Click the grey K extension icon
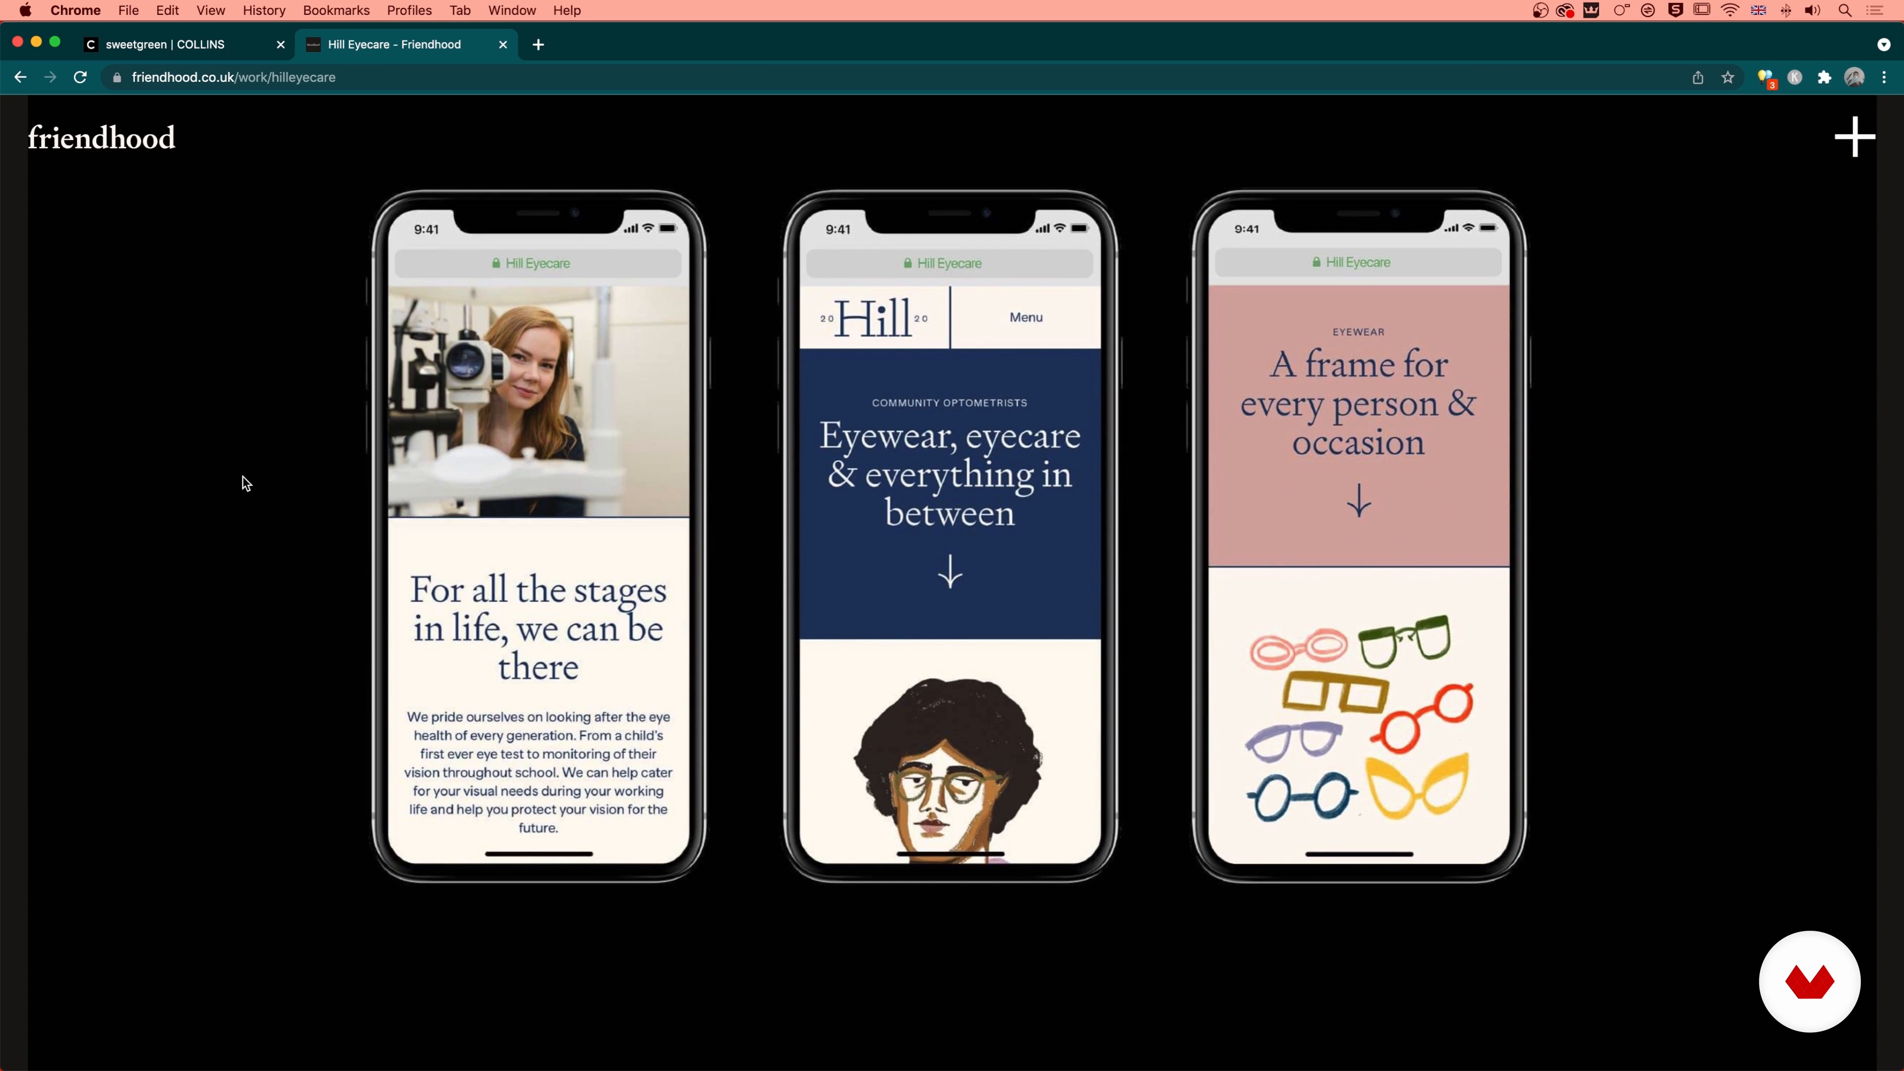 point(1794,78)
